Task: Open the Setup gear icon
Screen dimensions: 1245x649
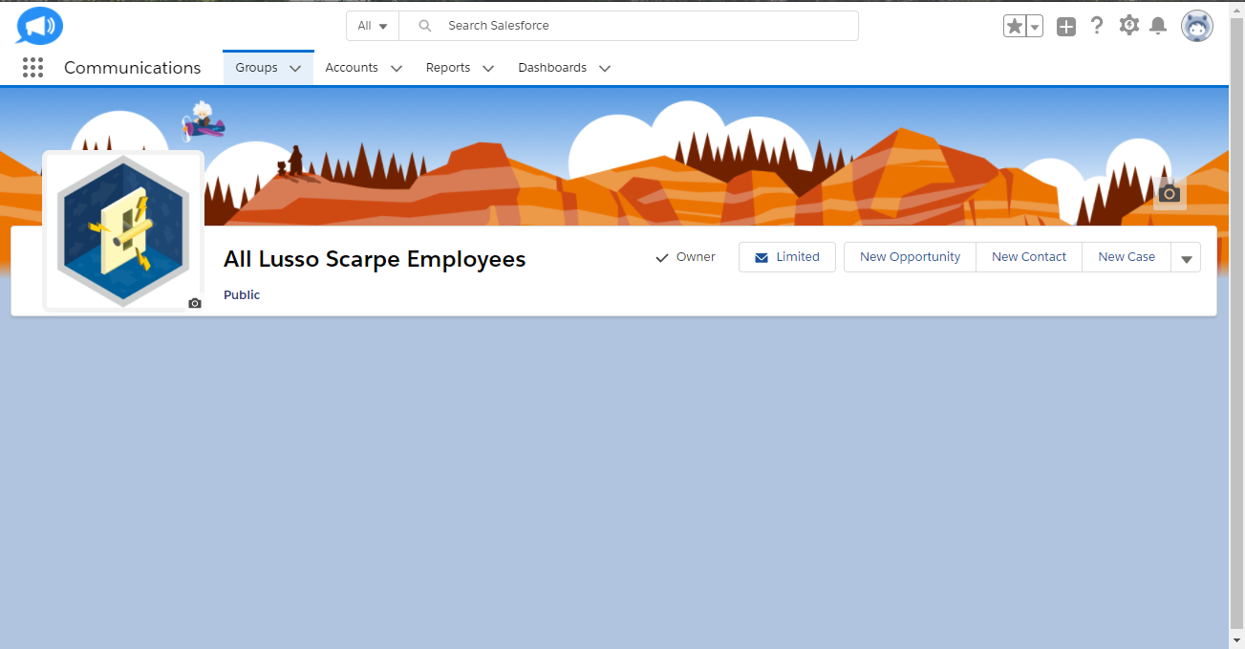Action: pyautogui.click(x=1129, y=26)
